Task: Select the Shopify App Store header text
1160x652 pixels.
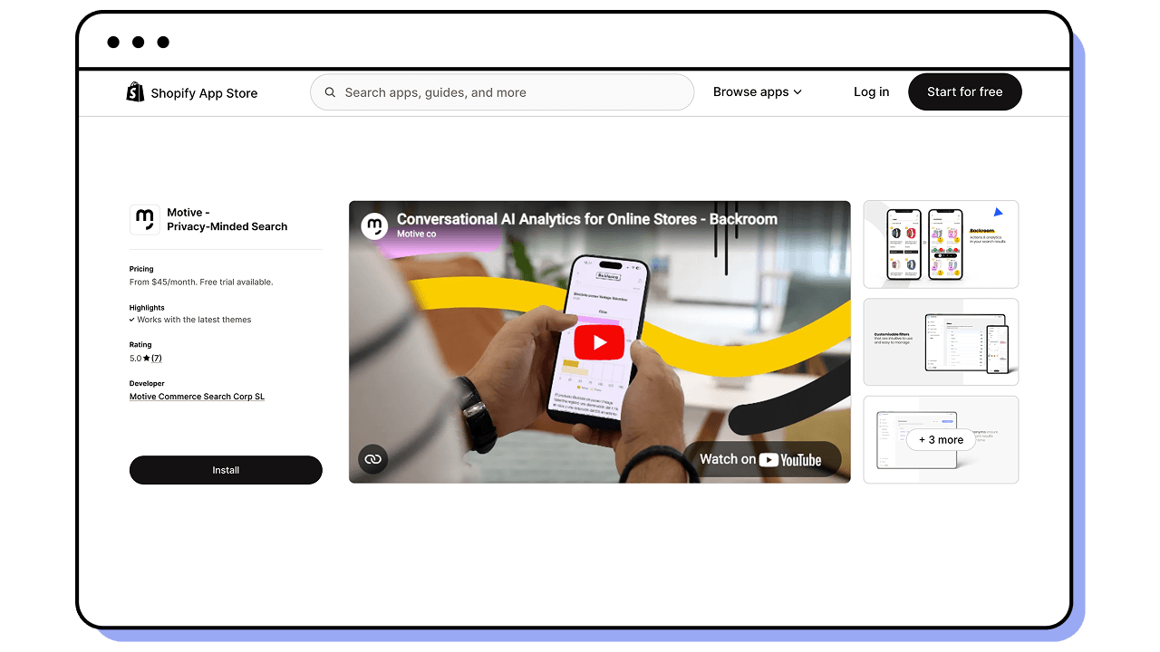Action: (203, 92)
